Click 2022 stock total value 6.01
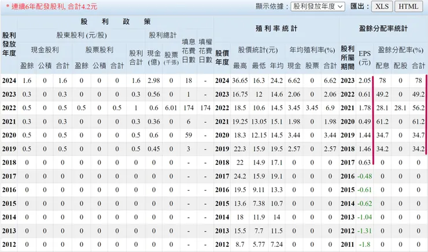The width and height of the screenshot is (428, 252). click(x=171, y=108)
